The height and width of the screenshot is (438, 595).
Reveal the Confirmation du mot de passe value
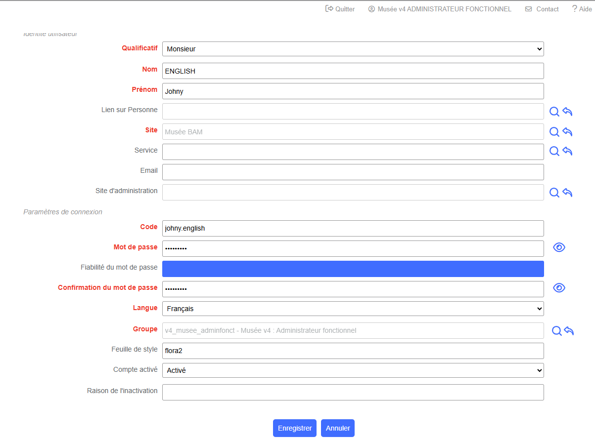559,288
